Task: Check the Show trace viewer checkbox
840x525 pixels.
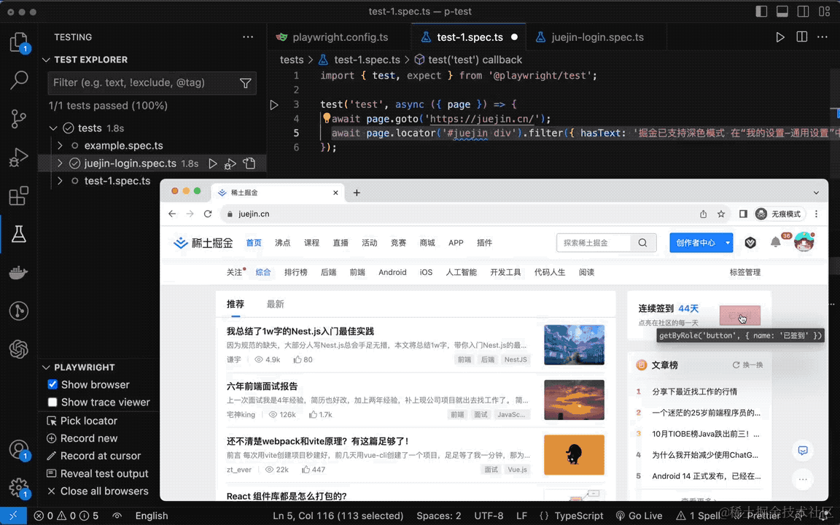Action: [x=52, y=402]
